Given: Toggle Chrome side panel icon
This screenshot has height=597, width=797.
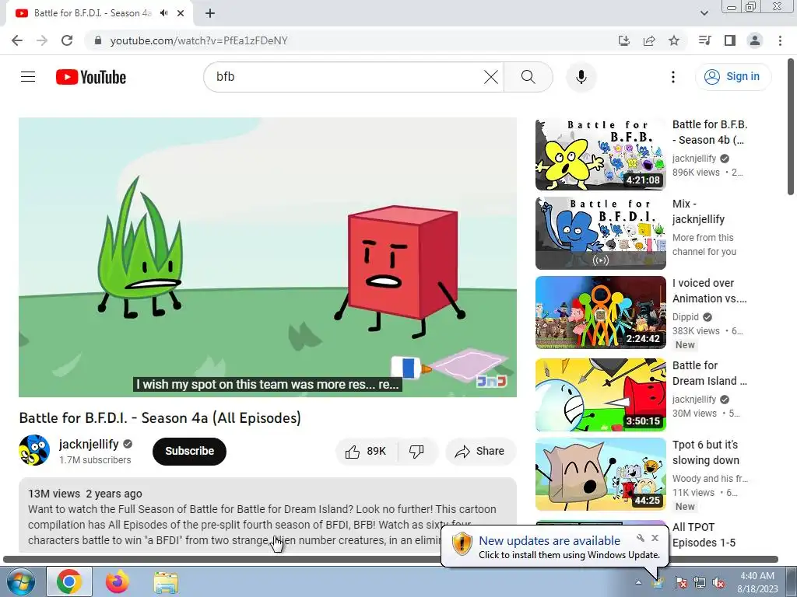Looking at the screenshot, I should click(x=730, y=40).
